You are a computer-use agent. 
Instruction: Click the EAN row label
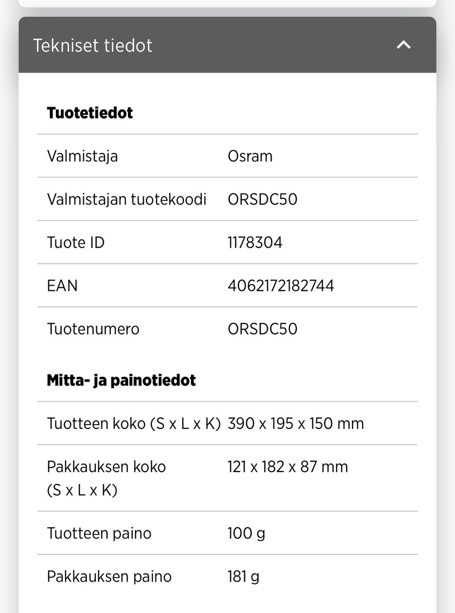(62, 286)
